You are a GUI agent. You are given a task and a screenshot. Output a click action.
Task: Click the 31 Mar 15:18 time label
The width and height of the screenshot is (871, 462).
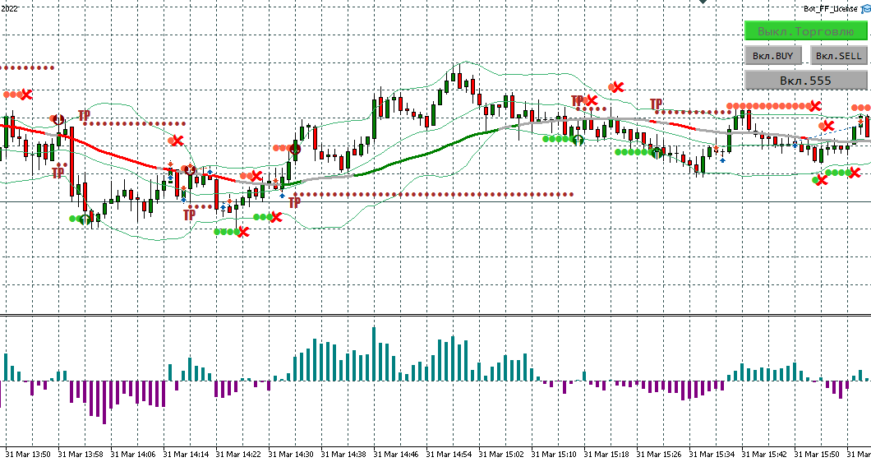[x=606, y=455]
